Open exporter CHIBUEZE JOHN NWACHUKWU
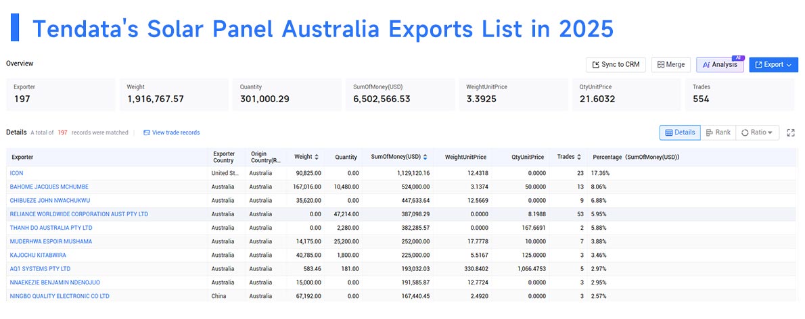Viewport: 805px width, 319px height. [x=50, y=200]
